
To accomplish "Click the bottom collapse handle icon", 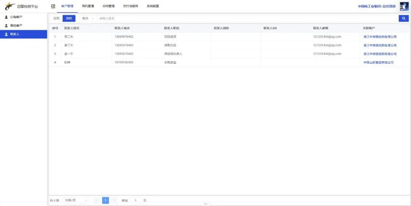I will coord(205,204).
